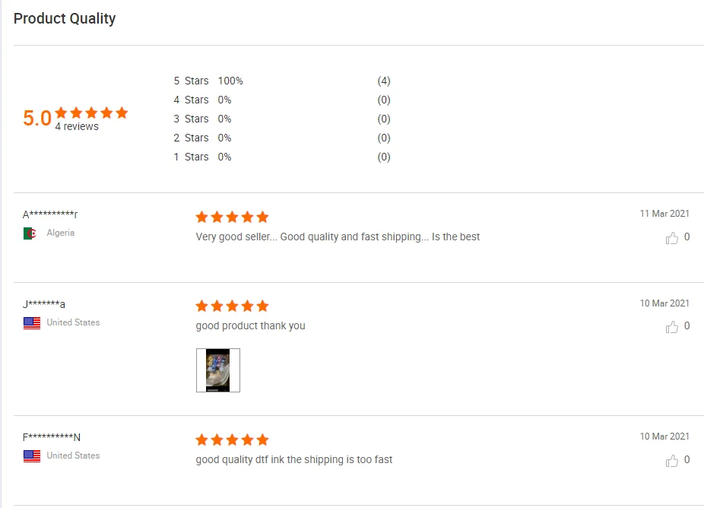Click the United States flag beside F**********N
Screen dimensions: 704x508
tap(31, 456)
